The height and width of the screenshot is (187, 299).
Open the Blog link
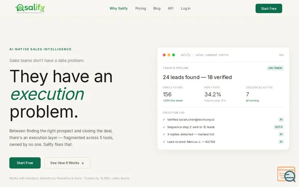point(157,8)
